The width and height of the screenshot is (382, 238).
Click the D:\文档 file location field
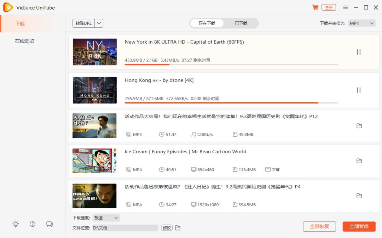click(x=125, y=228)
